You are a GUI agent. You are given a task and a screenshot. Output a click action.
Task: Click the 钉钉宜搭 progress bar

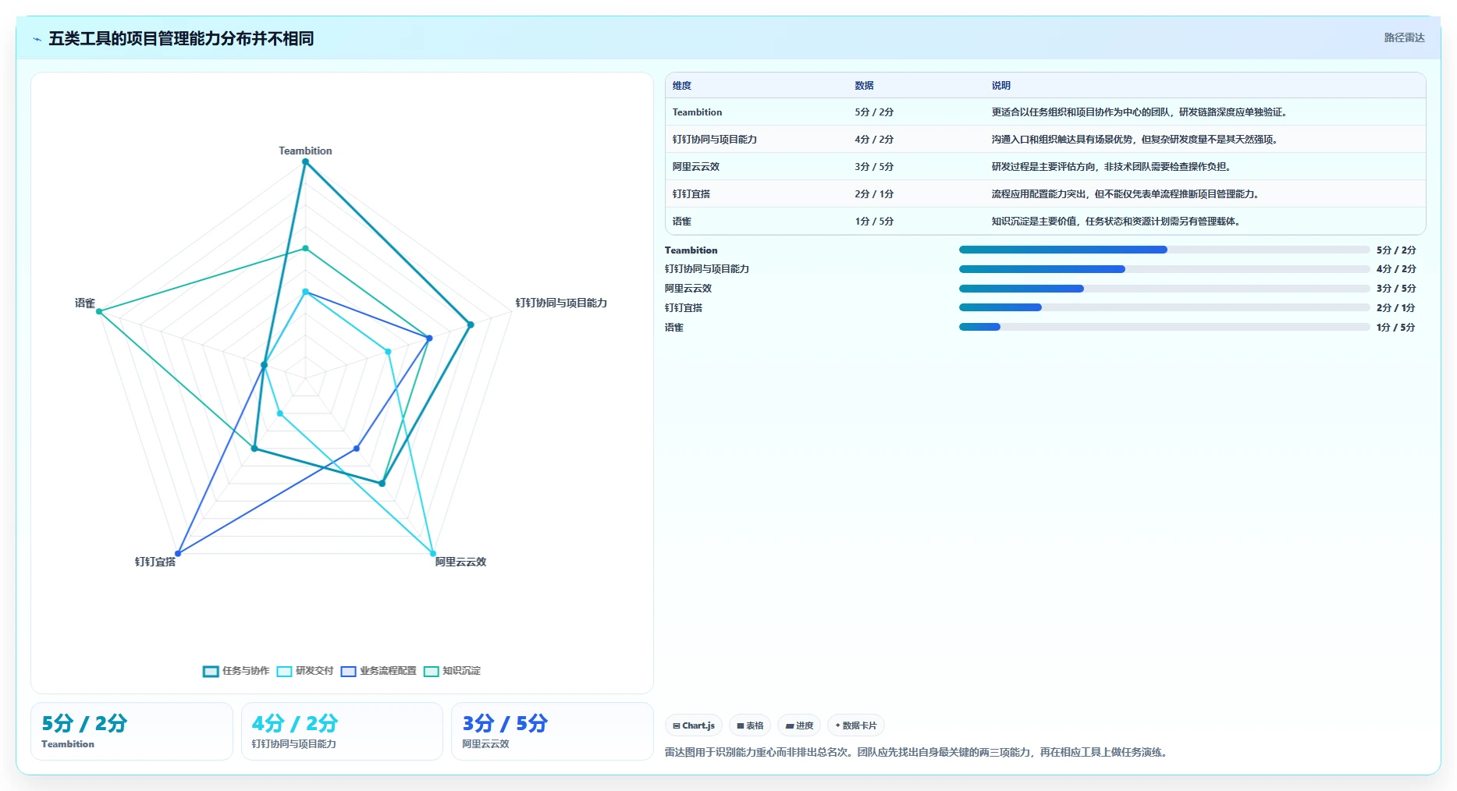tap(1164, 307)
